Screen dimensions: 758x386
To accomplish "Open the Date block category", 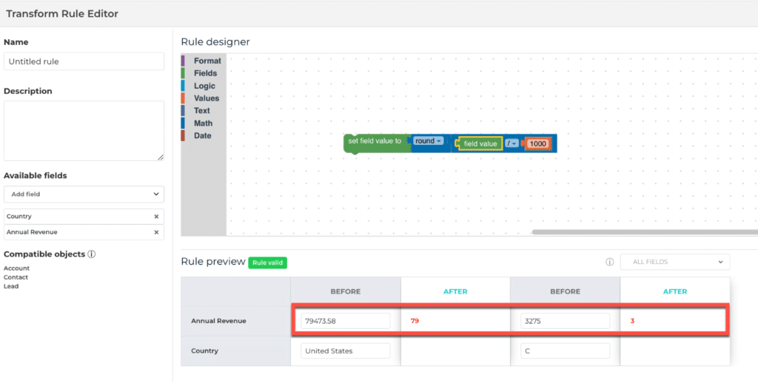I will pos(202,136).
